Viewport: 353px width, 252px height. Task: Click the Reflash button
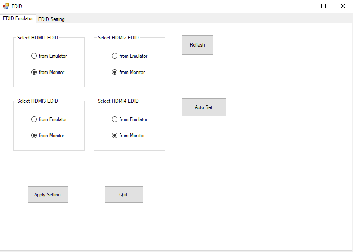[197, 45]
